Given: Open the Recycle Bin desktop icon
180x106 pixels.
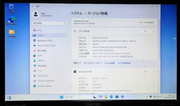Looking at the screenshot, I should [11, 8].
